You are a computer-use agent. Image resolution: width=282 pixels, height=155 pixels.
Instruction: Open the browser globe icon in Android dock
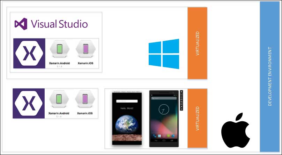coord(173,136)
